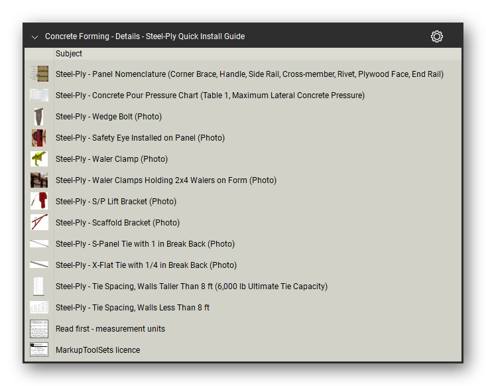Click 'Steel-Ply - Scaffold Bracket (Photo)' text
Image resolution: width=486 pixels, height=386 pixels.
(x=118, y=223)
